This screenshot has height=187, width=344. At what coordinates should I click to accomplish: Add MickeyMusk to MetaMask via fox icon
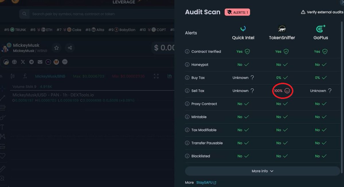[56, 62]
